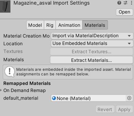This screenshot has width=134, height=116.
Task: Click the Extract Materials button
Action: tap(91, 60)
